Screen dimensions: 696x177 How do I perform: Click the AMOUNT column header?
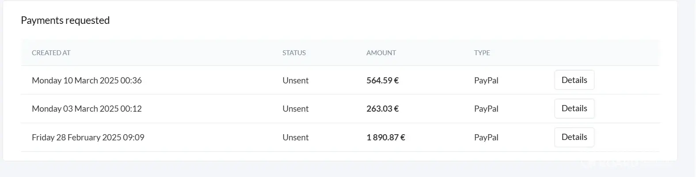(381, 53)
